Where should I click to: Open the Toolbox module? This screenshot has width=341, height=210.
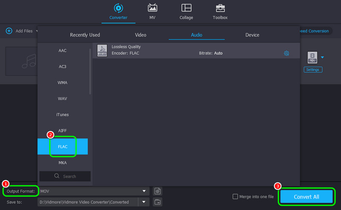pyautogui.click(x=220, y=8)
